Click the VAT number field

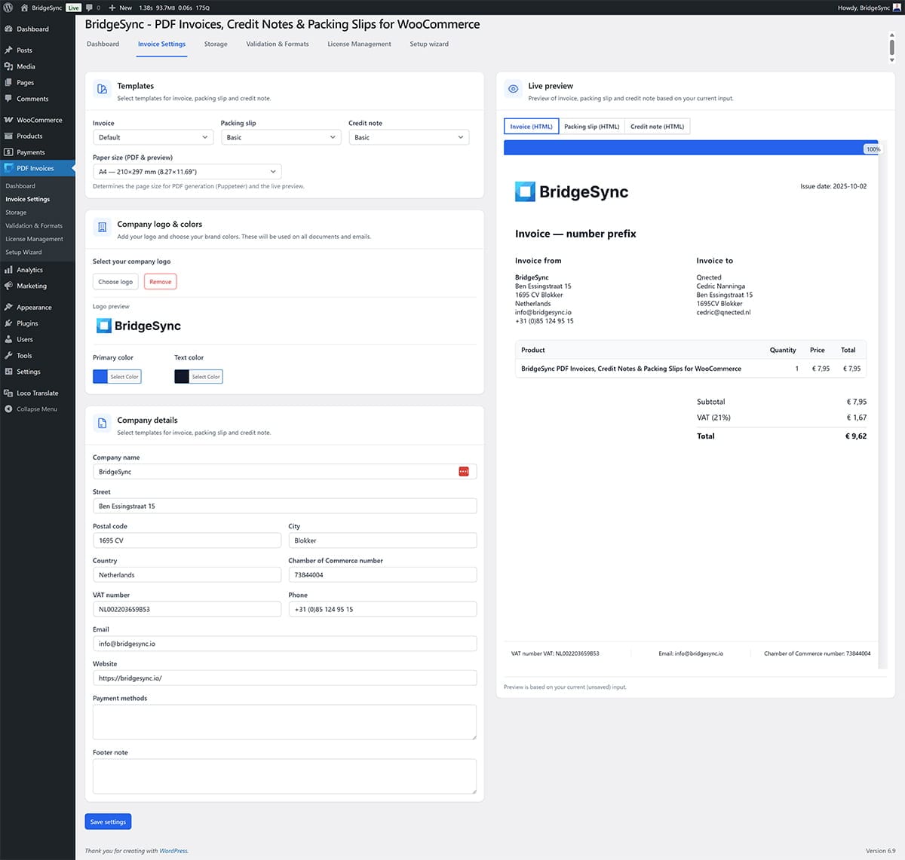(187, 609)
